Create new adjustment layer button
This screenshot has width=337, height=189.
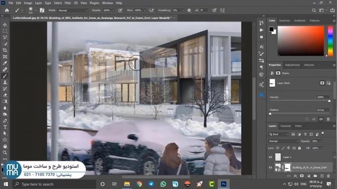coord(309,176)
